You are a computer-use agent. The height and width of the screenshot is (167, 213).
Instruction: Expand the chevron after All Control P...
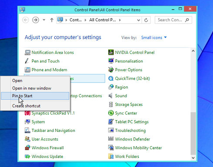[120, 20]
